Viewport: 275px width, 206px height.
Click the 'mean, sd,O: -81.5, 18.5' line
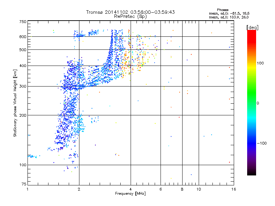(x=229, y=13)
